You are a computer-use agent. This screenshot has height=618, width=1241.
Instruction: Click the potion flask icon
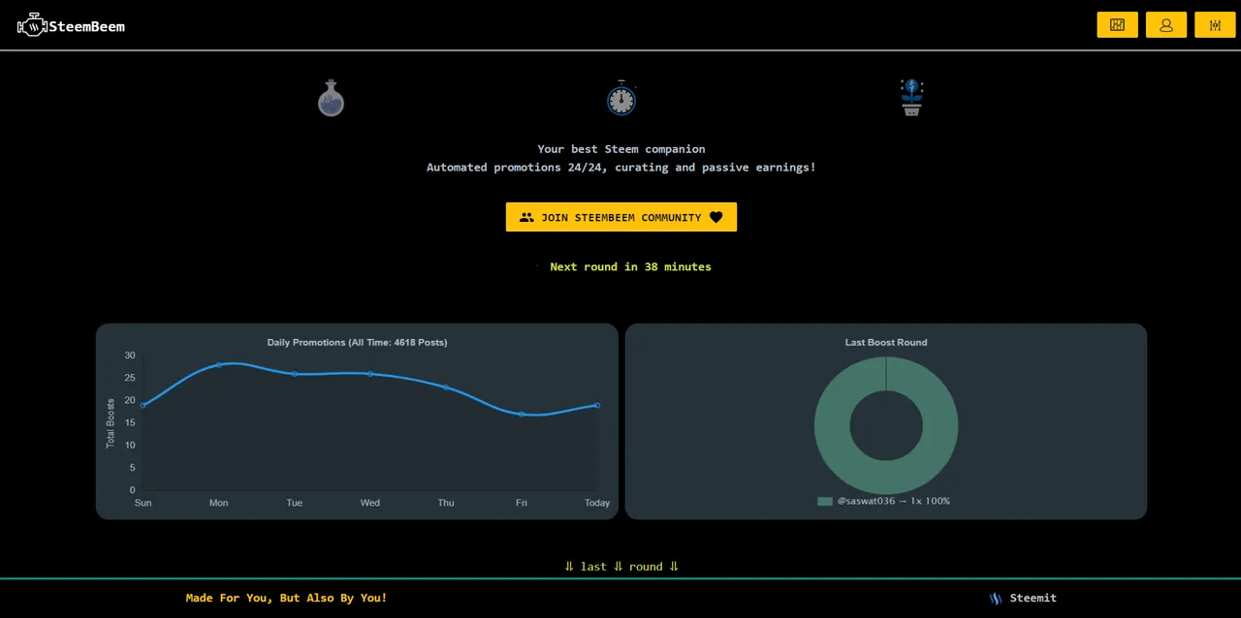pyautogui.click(x=331, y=98)
